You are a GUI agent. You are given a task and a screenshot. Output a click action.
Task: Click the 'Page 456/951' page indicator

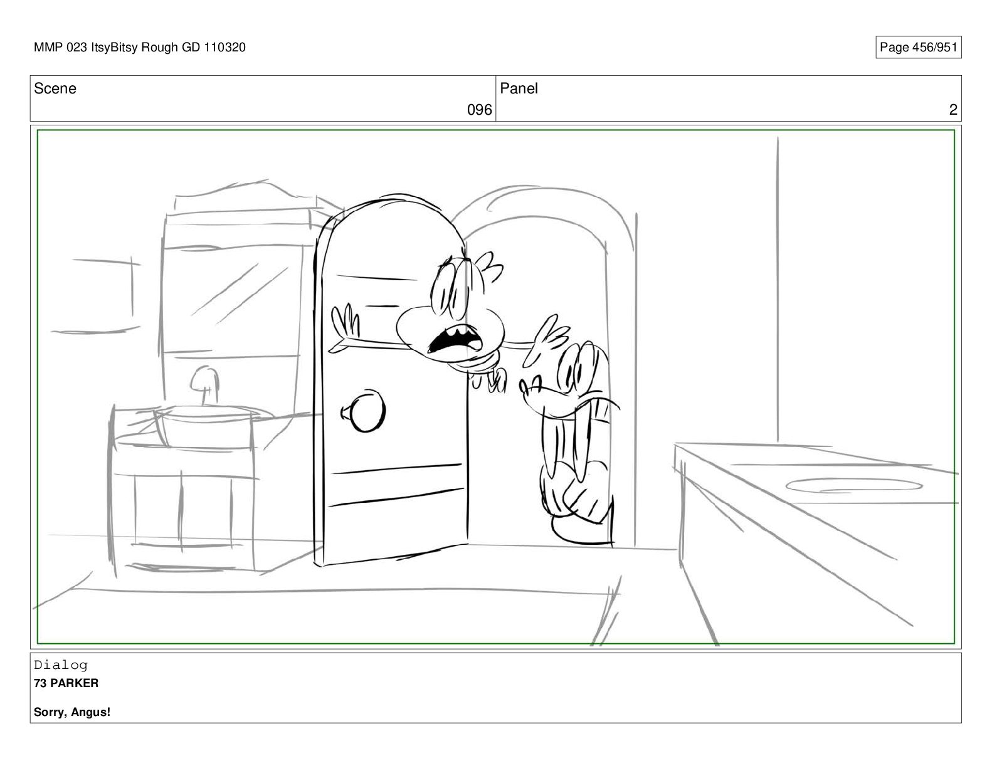[918, 47]
